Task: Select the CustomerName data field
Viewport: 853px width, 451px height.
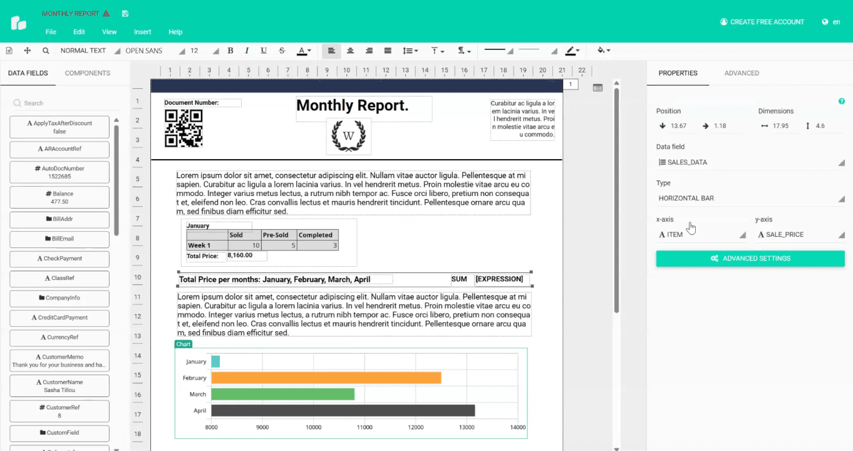Action: [59, 386]
